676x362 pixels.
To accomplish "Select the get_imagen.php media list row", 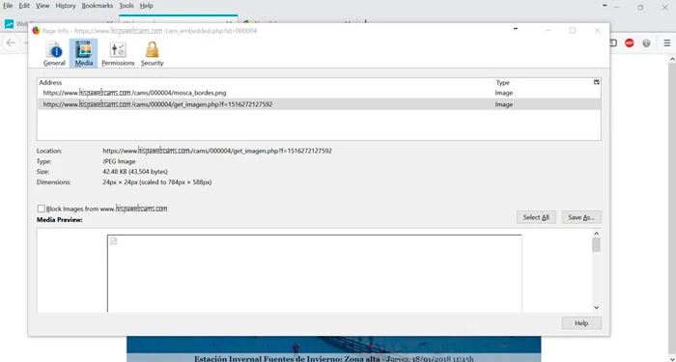I will [319, 104].
